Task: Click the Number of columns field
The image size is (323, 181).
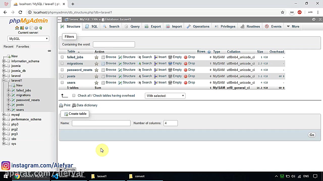Action: click(x=171, y=123)
